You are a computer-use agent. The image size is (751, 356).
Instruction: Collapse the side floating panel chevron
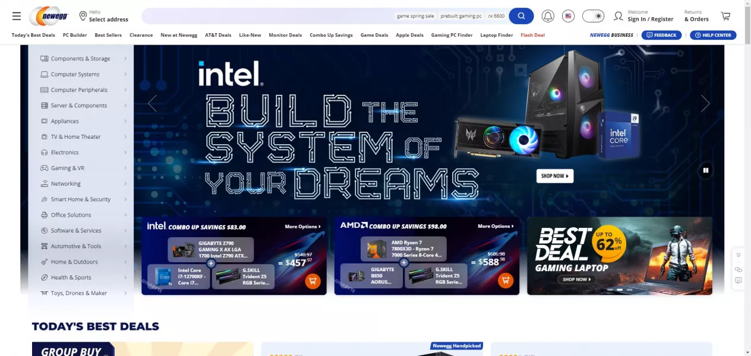[739, 255]
